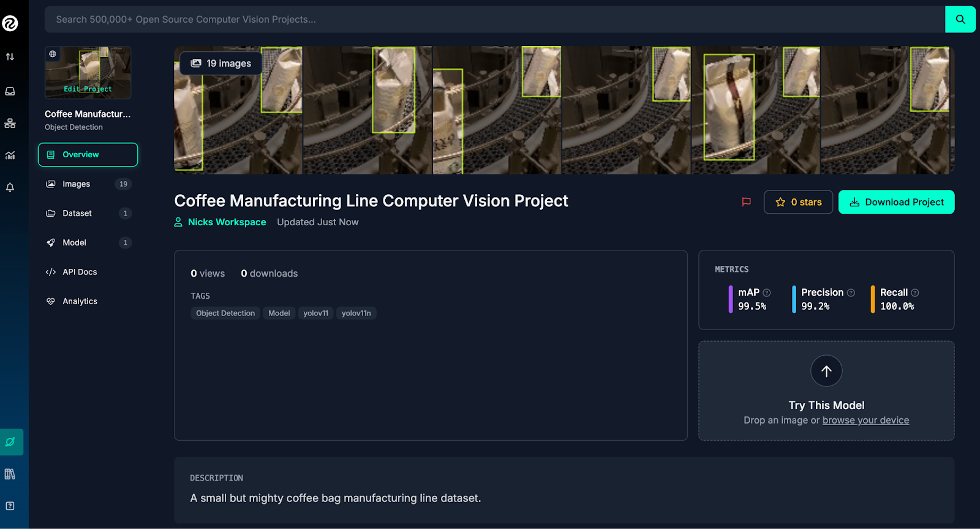Click the Model tag
980x529 pixels.
279,313
